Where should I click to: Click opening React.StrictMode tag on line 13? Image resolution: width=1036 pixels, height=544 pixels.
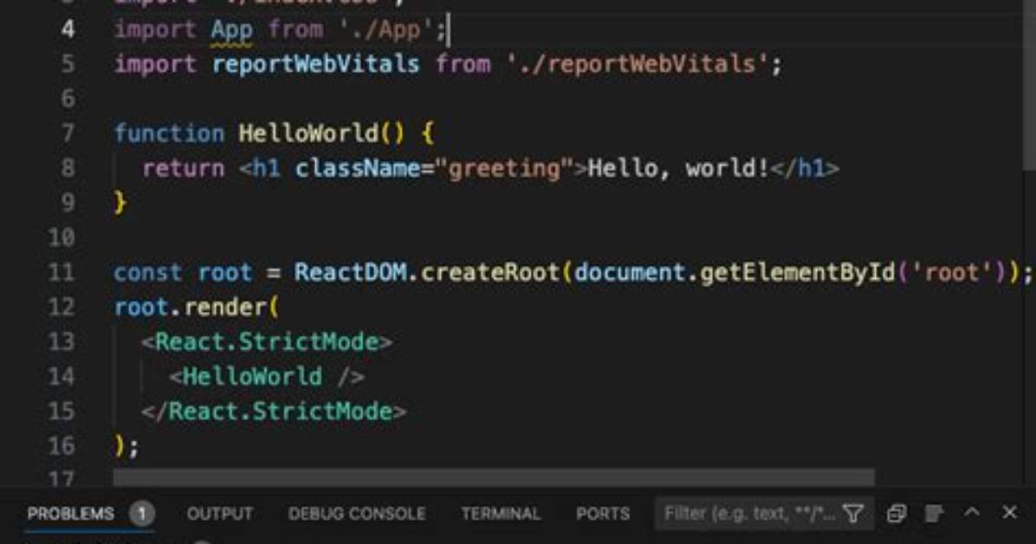(267, 342)
